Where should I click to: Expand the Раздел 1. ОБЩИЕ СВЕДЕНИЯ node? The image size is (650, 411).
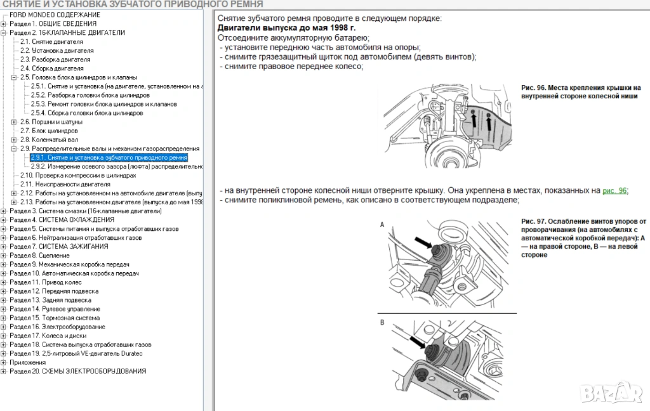pyautogui.click(x=4, y=23)
